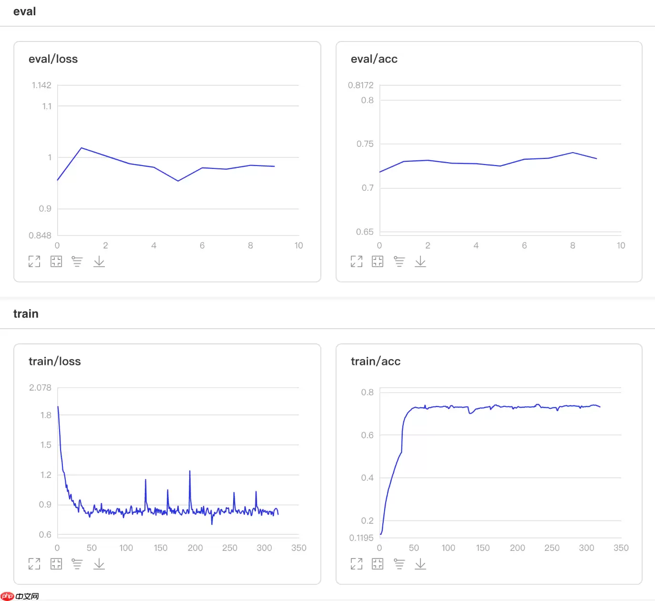
Task: Click the square grid icon under eval/acc
Action: pyautogui.click(x=378, y=261)
